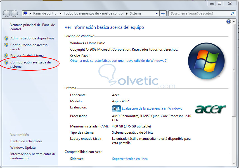Select Todos los elementos de Panel de control breadcrumb
The height and width of the screenshot is (168, 239).
click(x=94, y=13)
